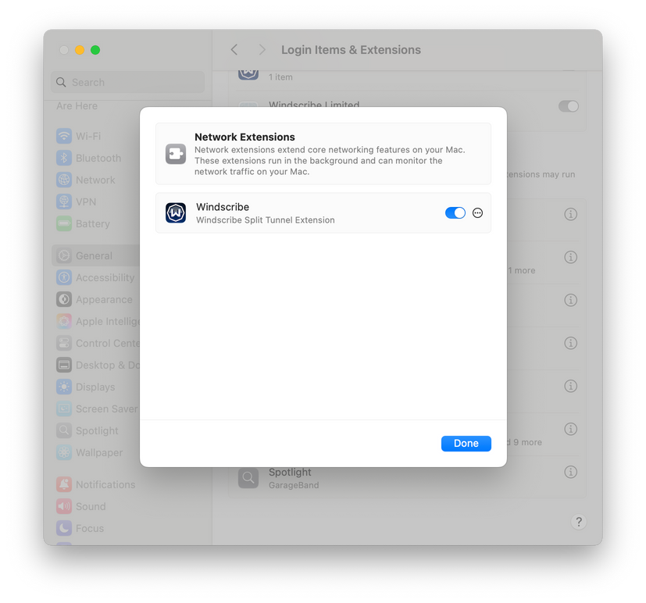Toggle the Windscribe Limited switch
Image resolution: width=646 pixels, height=603 pixels.
[x=568, y=105]
